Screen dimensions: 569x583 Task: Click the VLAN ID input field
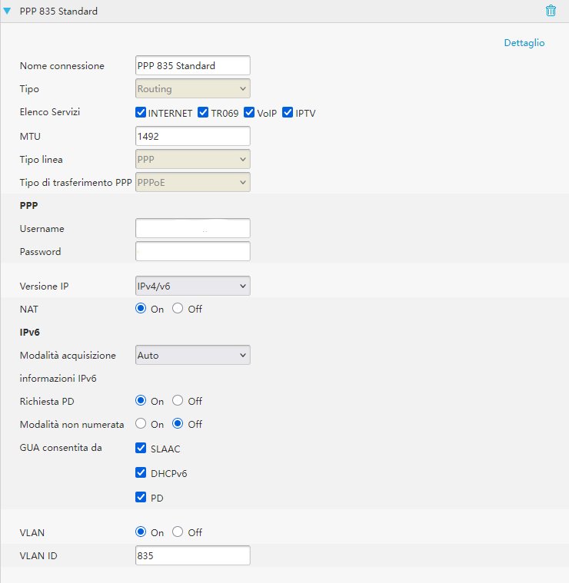[192, 555]
